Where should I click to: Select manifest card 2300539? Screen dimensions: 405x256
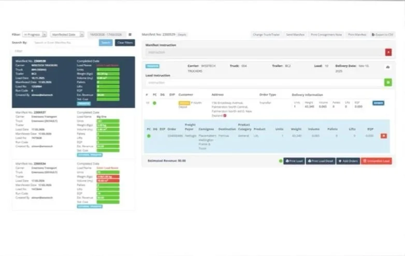[x=74, y=82]
